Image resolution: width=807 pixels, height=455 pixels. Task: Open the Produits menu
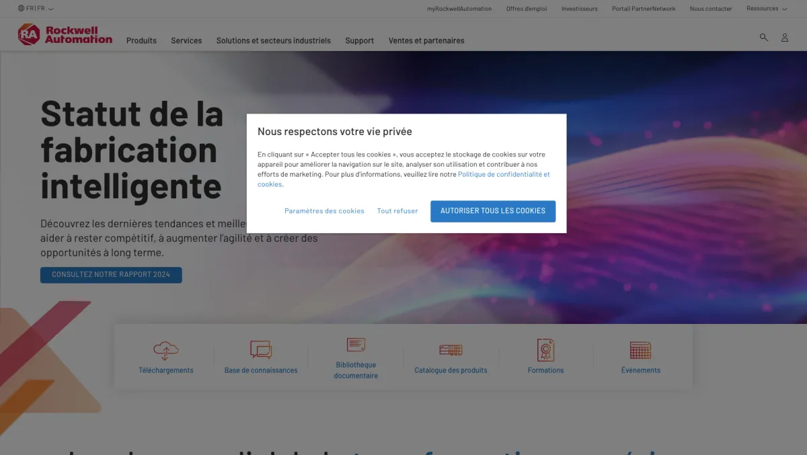pyautogui.click(x=141, y=40)
